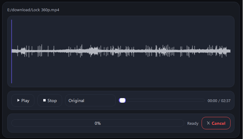Click the file path E:/download/Lock 360p.mp4
243x139 pixels.
point(33,10)
